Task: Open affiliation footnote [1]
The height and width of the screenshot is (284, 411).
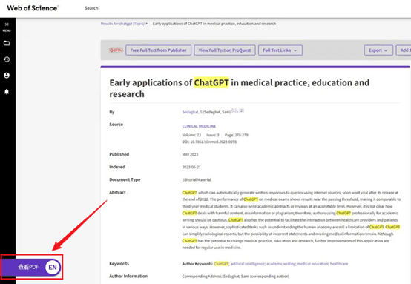Action: pos(234,110)
